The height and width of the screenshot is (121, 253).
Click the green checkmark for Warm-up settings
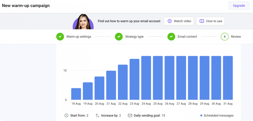tap(60, 37)
